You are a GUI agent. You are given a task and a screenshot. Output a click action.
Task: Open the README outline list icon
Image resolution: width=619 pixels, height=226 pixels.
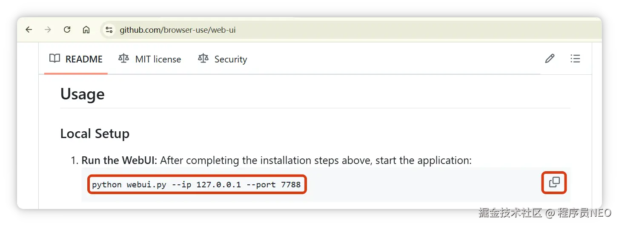pos(575,59)
